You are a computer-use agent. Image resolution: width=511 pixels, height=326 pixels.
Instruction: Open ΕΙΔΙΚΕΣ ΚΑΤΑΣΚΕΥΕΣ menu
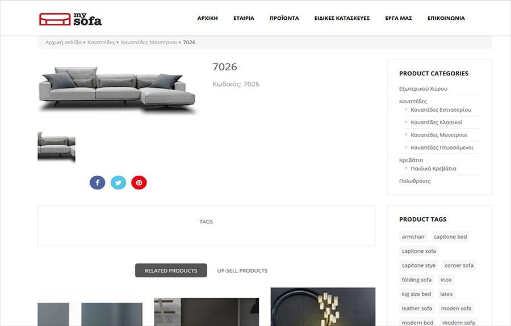coord(342,18)
